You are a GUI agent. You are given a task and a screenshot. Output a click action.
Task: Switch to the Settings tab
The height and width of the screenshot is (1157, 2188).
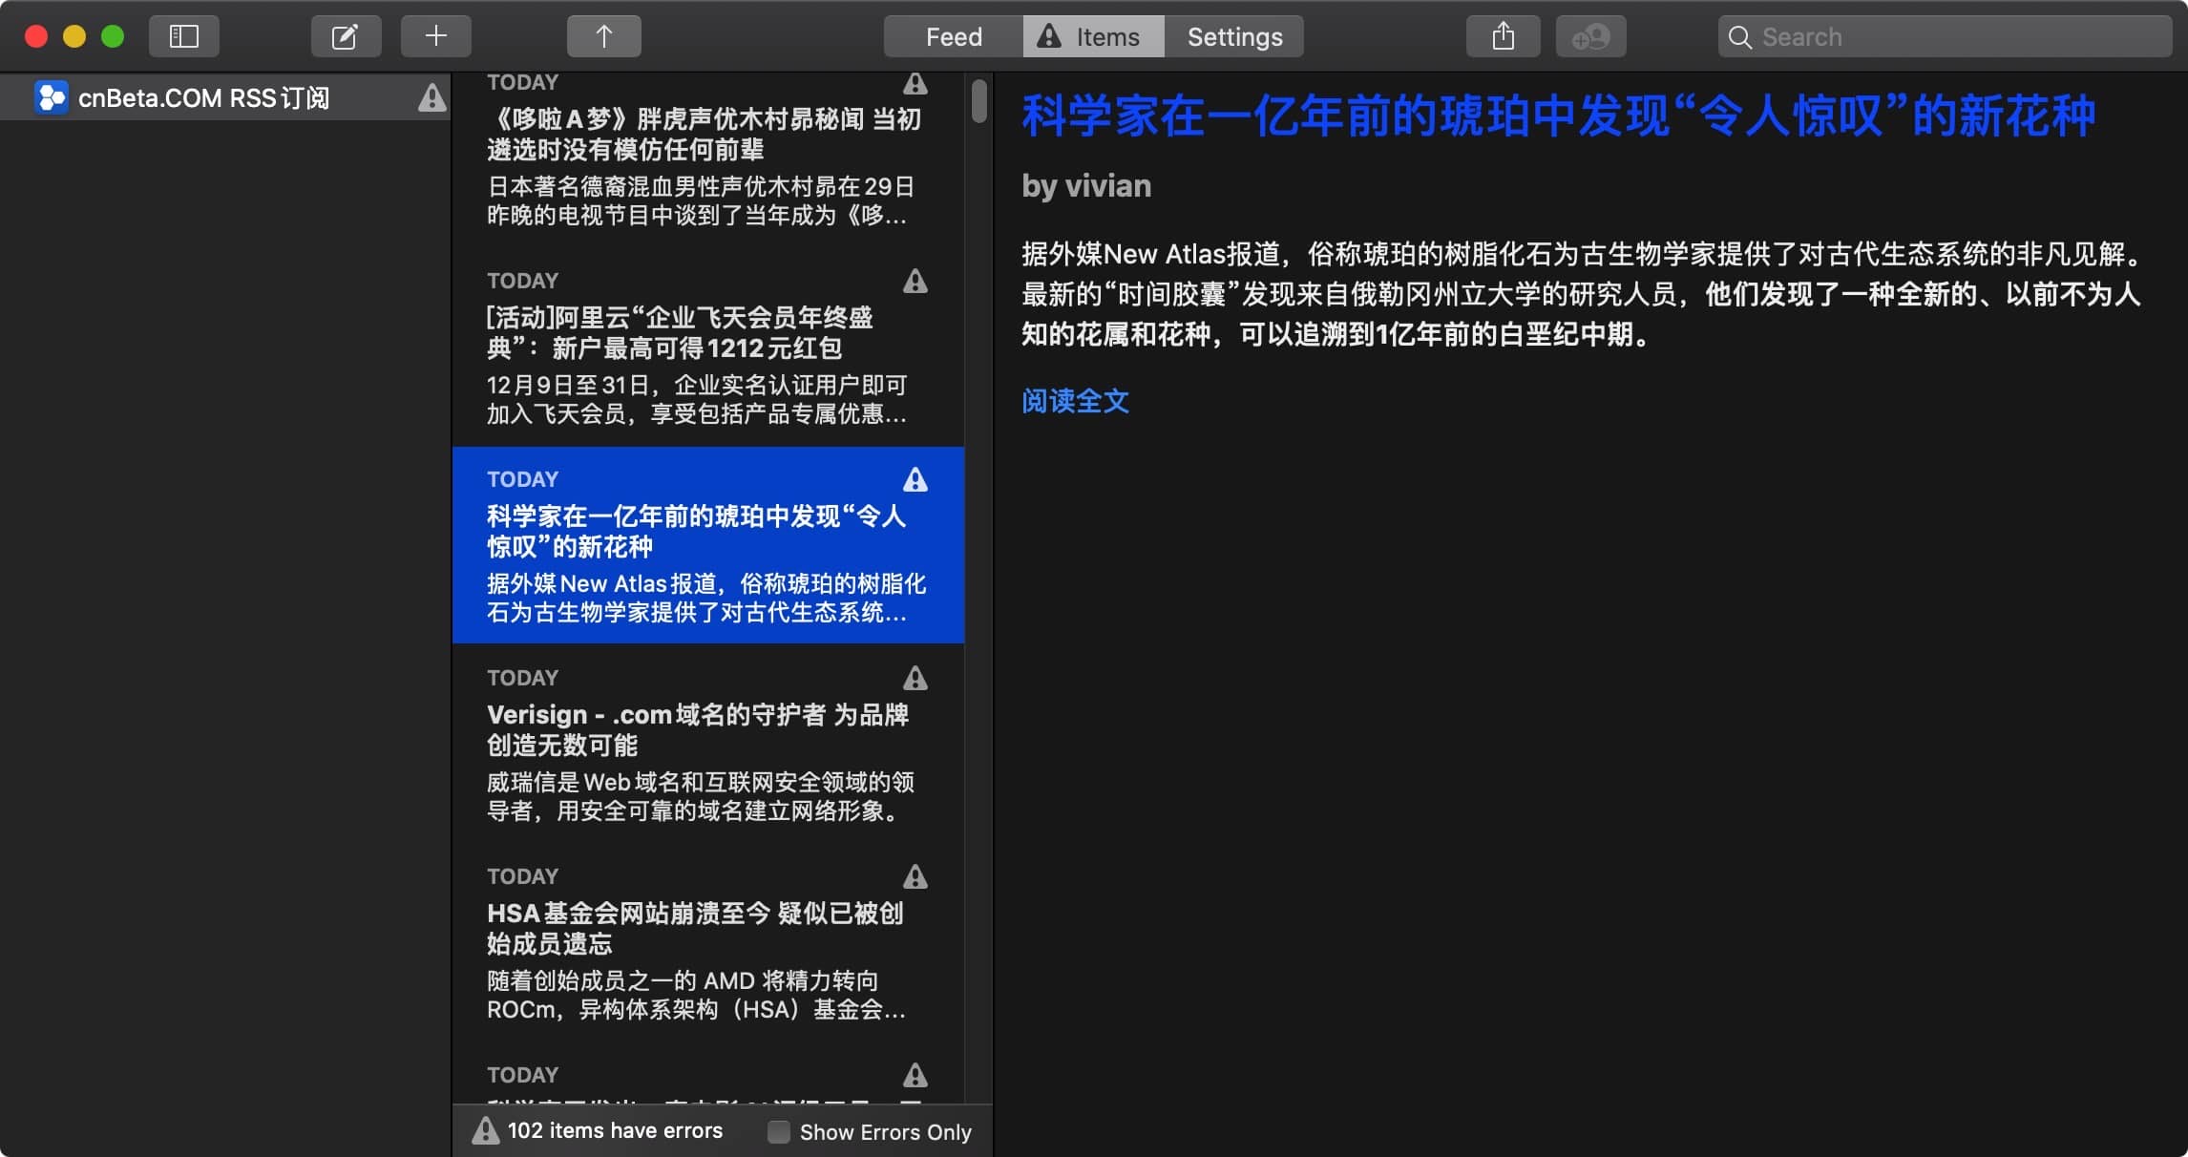(1234, 36)
